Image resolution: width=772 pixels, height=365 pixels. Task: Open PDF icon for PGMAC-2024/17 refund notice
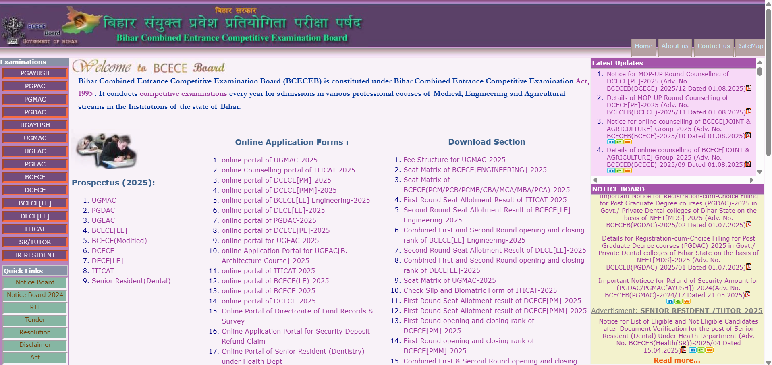(748, 294)
